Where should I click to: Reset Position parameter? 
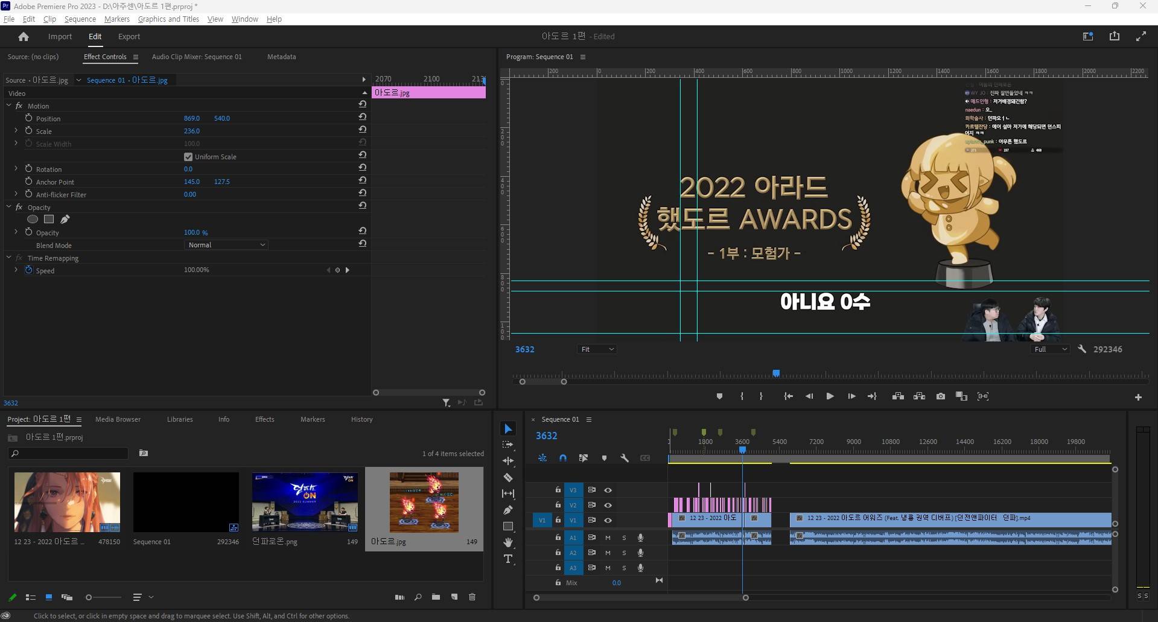[362, 117]
